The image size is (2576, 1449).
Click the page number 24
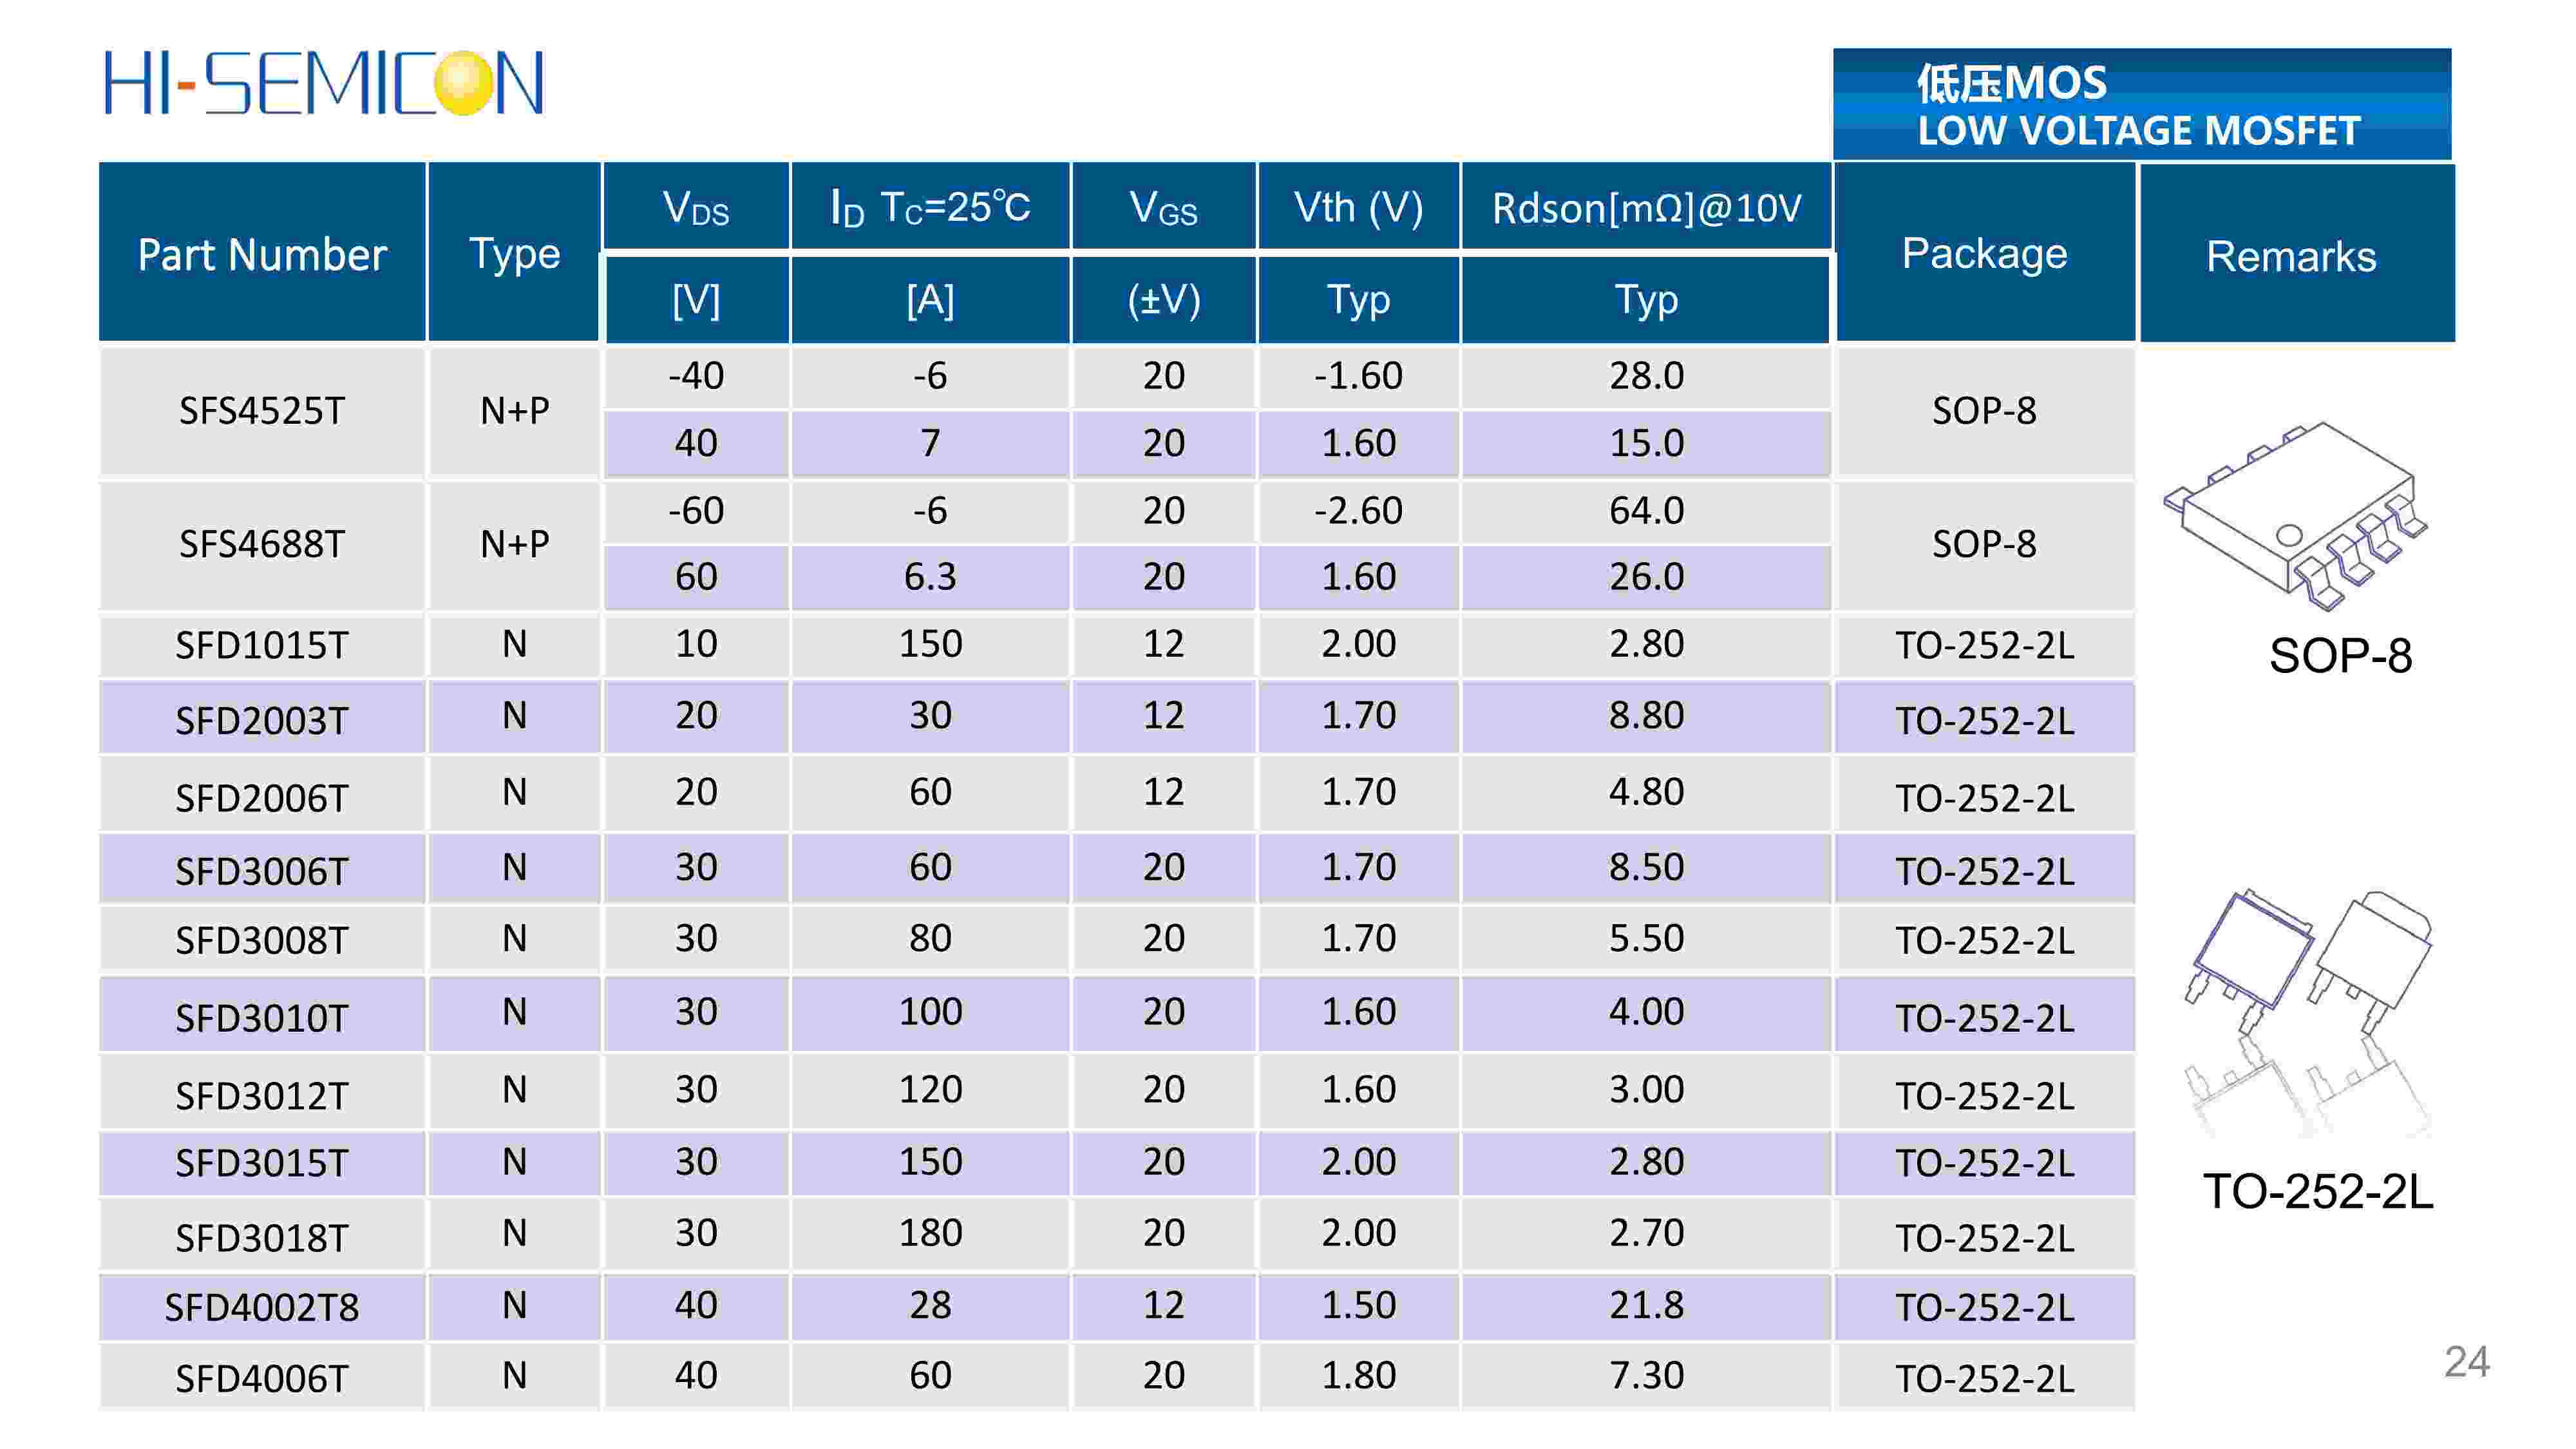point(2466,1362)
